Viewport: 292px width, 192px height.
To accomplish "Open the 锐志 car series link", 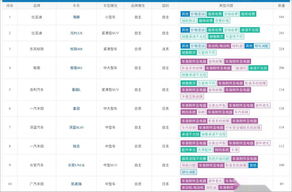I will point(76,146).
